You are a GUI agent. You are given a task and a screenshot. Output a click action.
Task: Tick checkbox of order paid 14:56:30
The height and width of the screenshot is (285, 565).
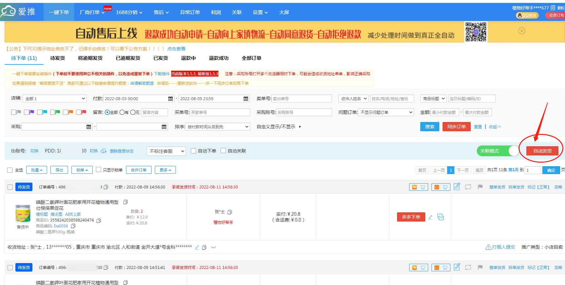point(10,187)
